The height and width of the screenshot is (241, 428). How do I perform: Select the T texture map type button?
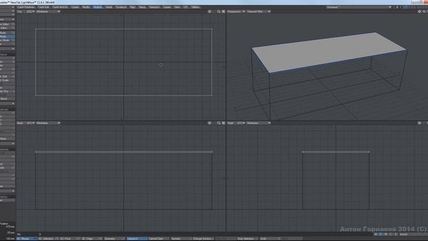point(381,234)
